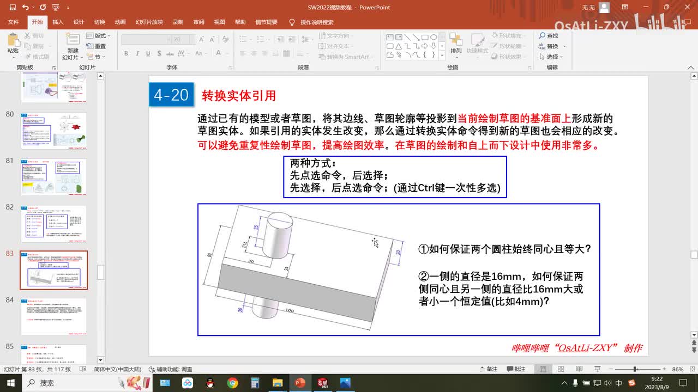The image size is (698, 392).
Task: Open Windows Start menu
Action: point(11,383)
